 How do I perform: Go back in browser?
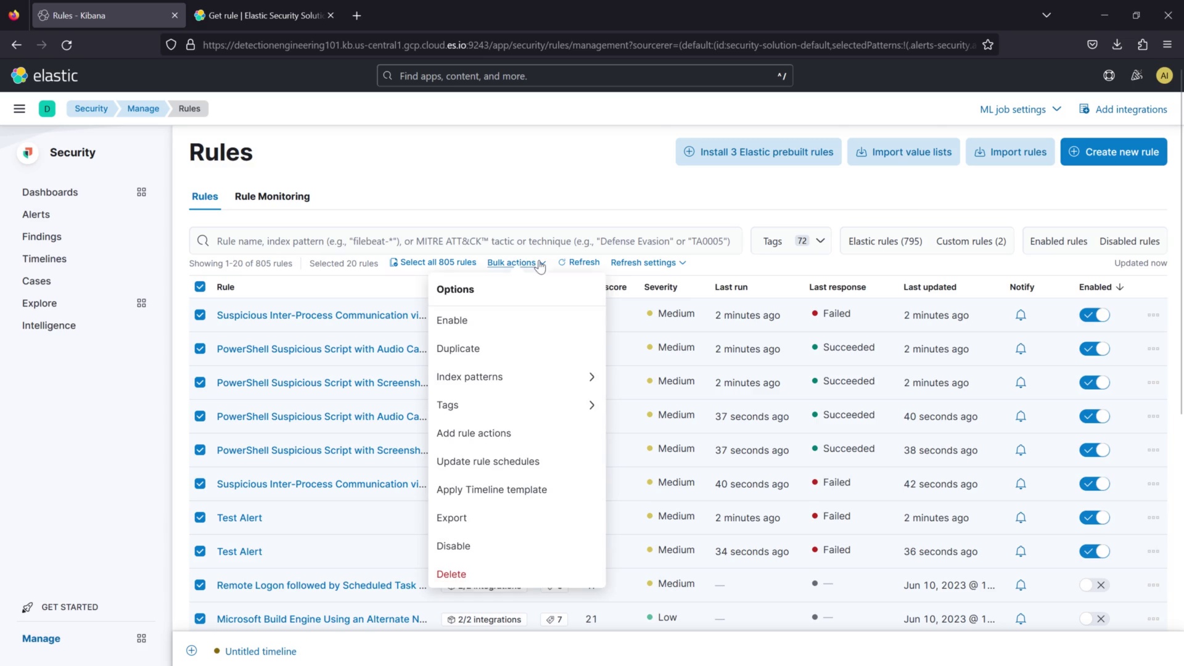tap(17, 45)
